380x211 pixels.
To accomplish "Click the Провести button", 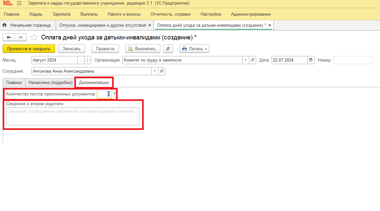I will 105,49.
